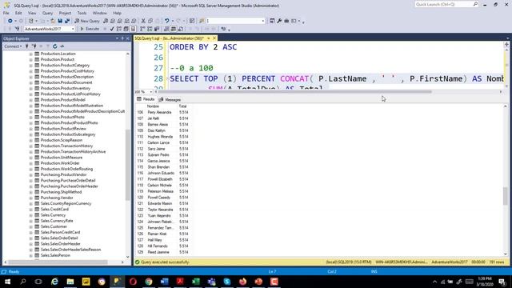Click the Find in files icon
This screenshot has height=288, width=512.
point(202,21)
